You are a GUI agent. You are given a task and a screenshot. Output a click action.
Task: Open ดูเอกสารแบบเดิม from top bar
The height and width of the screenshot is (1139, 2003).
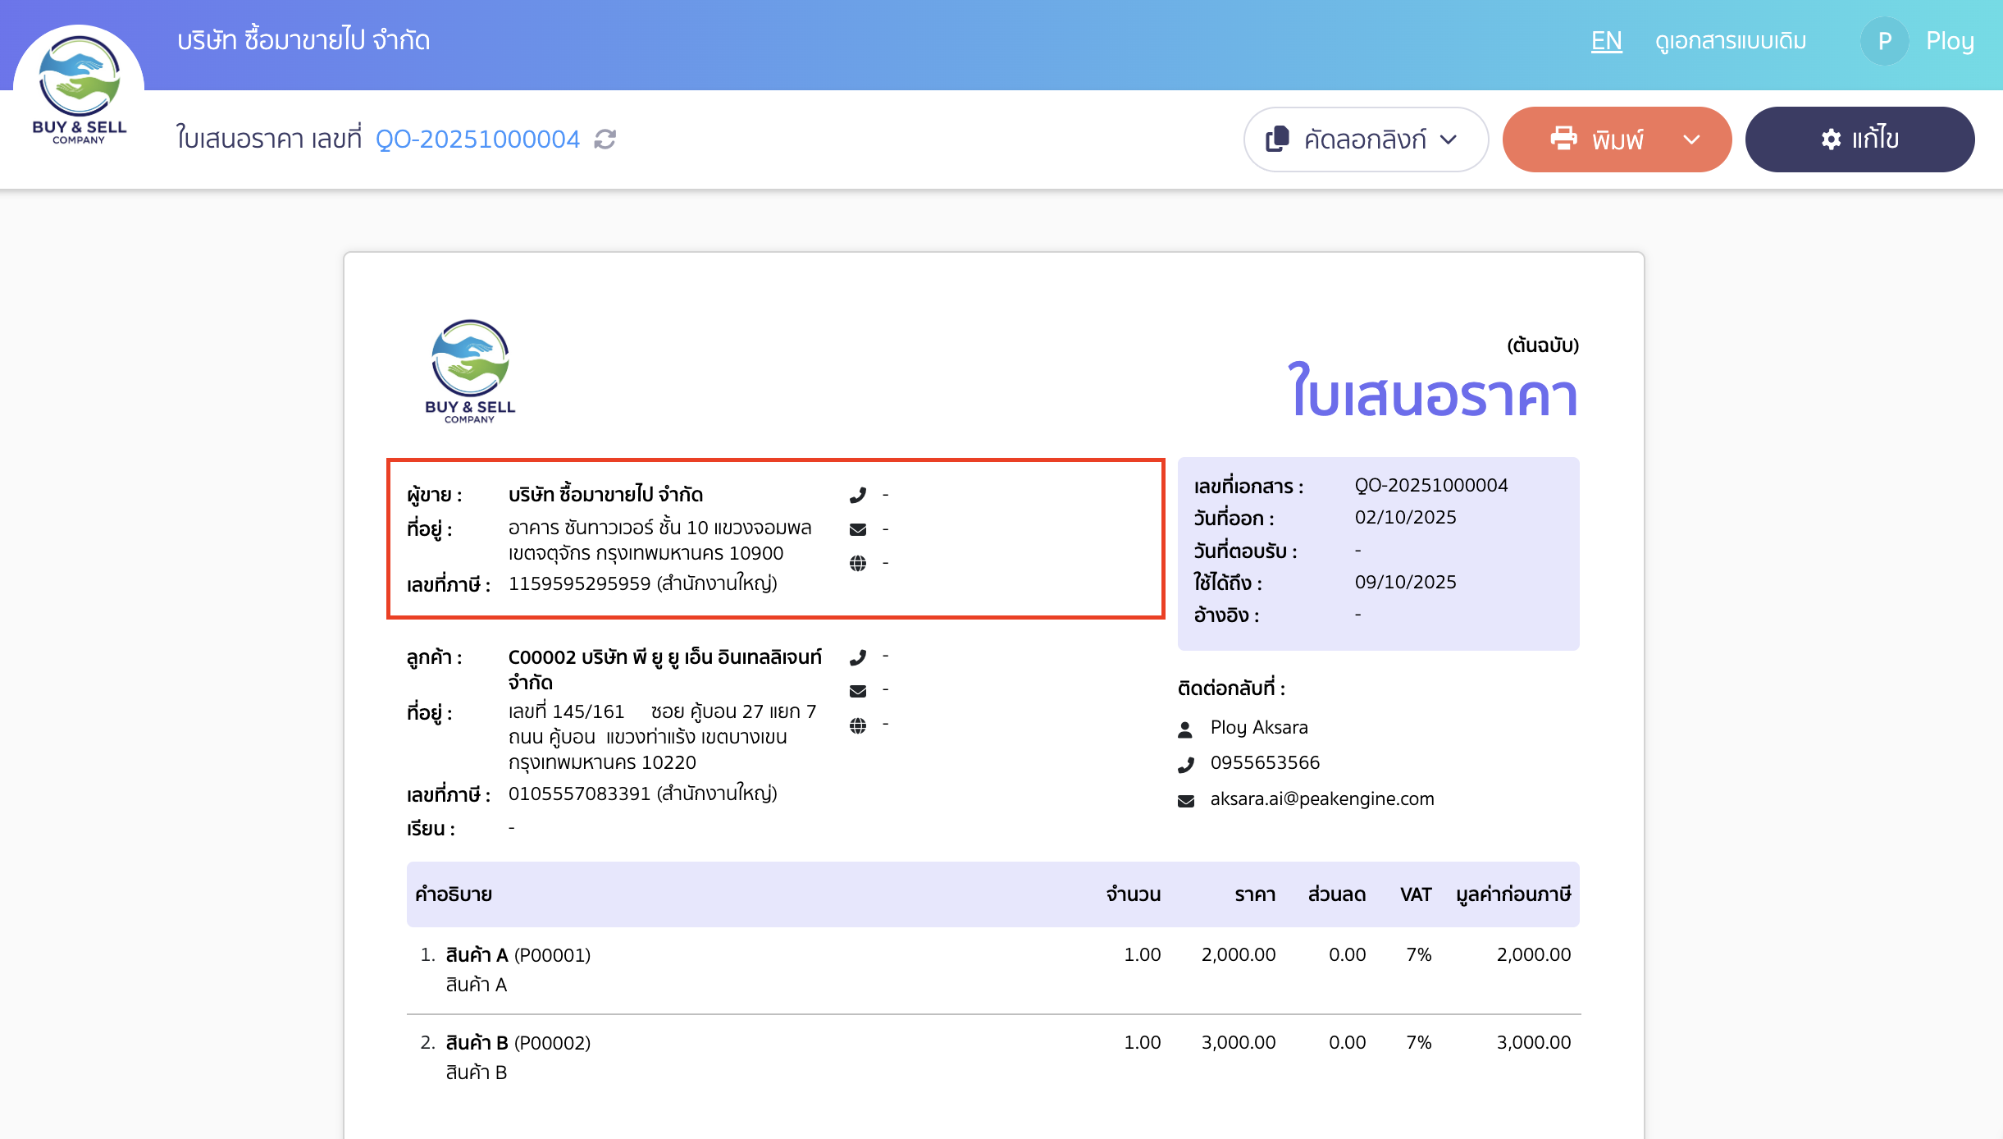pyautogui.click(x=1729, y=40)
